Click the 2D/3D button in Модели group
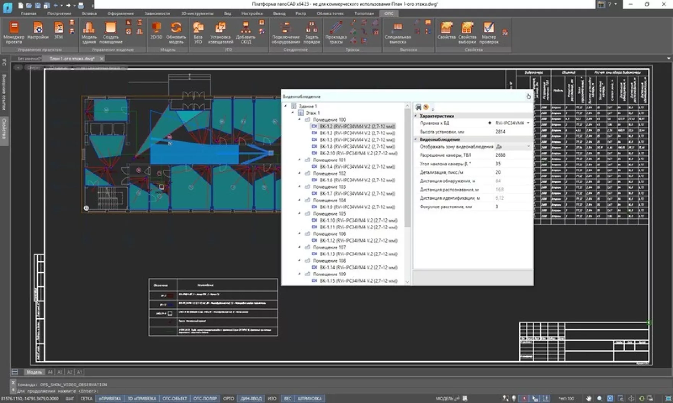The image size is (673, 403). pos(155,32)
